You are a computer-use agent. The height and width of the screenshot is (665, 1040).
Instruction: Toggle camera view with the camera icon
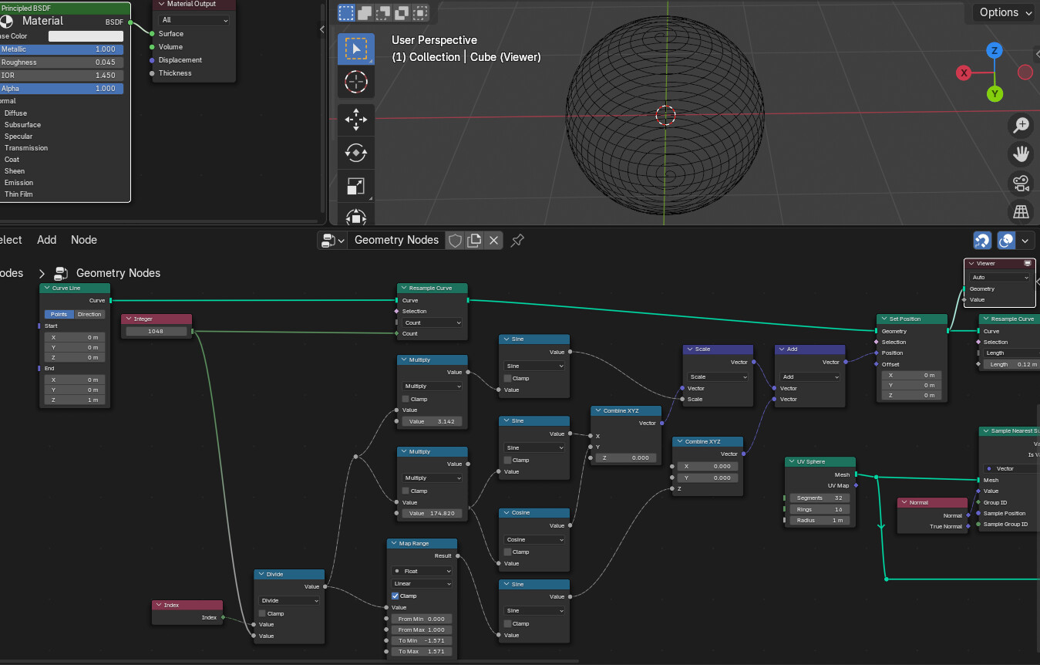(x=1021, y=184)
